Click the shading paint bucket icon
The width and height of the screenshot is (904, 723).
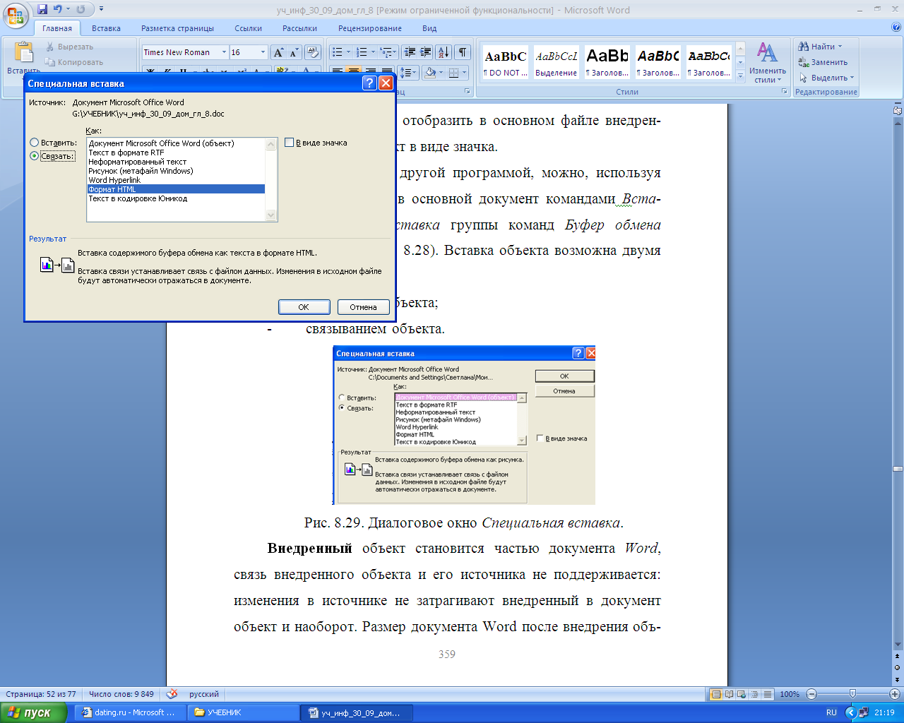(x=430, y=73)
